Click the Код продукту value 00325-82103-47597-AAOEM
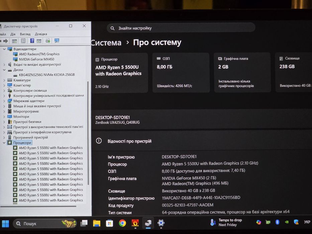Viewport: 312px width, 234px height. tap(188, 205)
